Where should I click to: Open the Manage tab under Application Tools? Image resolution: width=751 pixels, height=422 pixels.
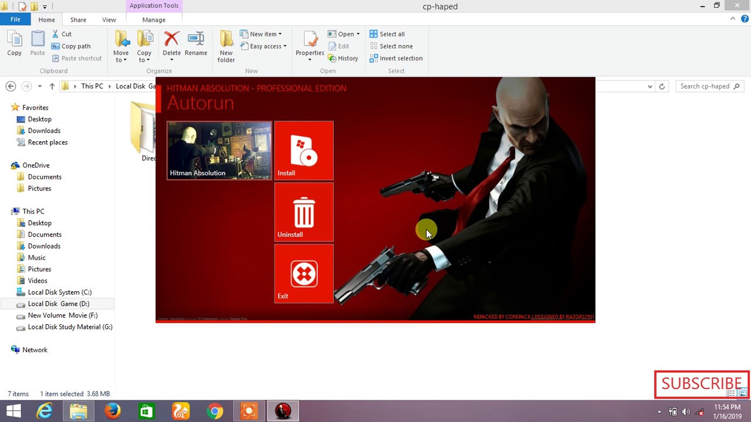(154, 19)
